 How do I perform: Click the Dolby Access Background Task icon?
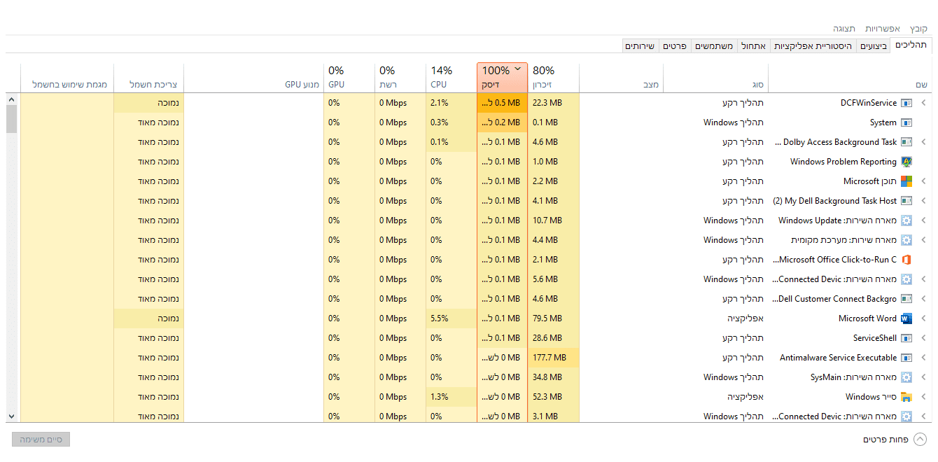tap(906, 142)
